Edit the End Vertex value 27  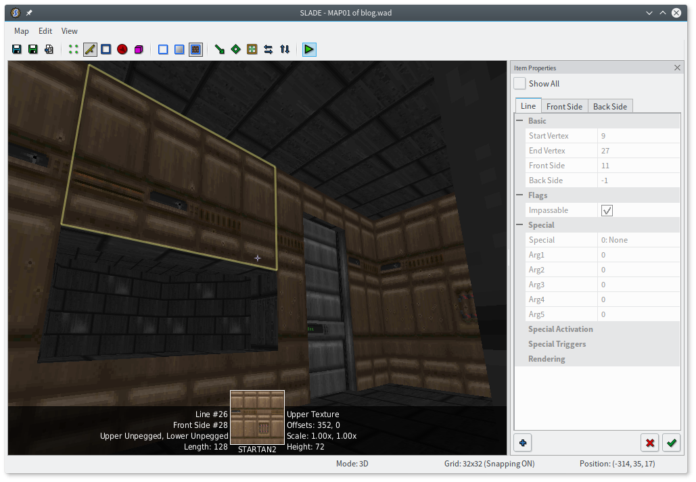pyautogui.click(x=639, y=151)
